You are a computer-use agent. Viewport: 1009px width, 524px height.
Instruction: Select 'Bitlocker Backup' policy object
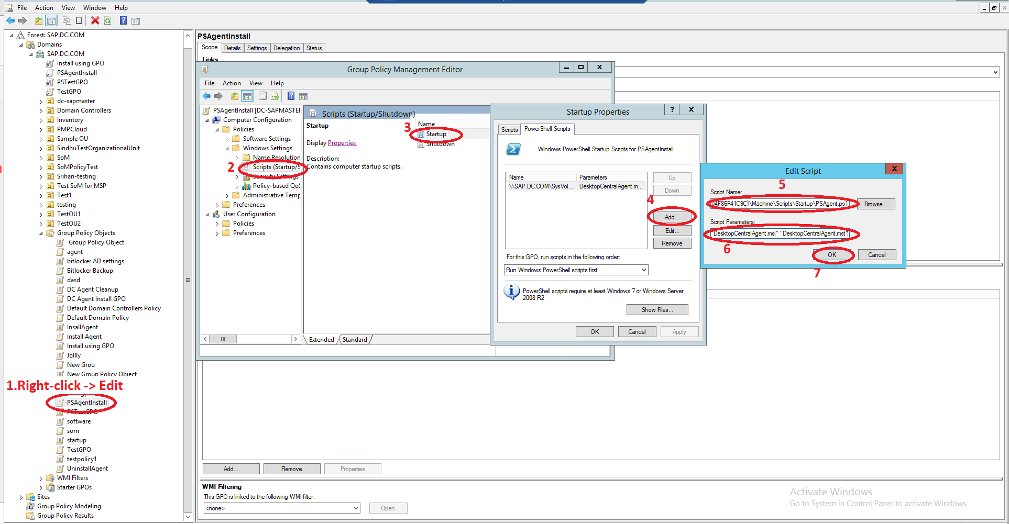tap(90, 271)
